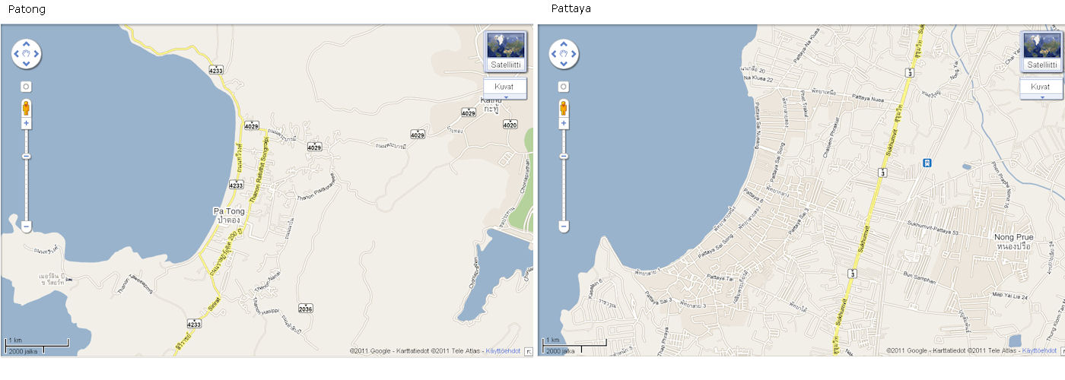1065x380 pixels.
Task: Click the Thanon Phisitkoranee street label
Action: [x=316, y=187]
